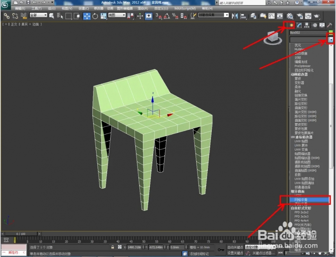Click the New Scene icon in quick access toolbar
336x257 pixels.
[x=15, y=2]
